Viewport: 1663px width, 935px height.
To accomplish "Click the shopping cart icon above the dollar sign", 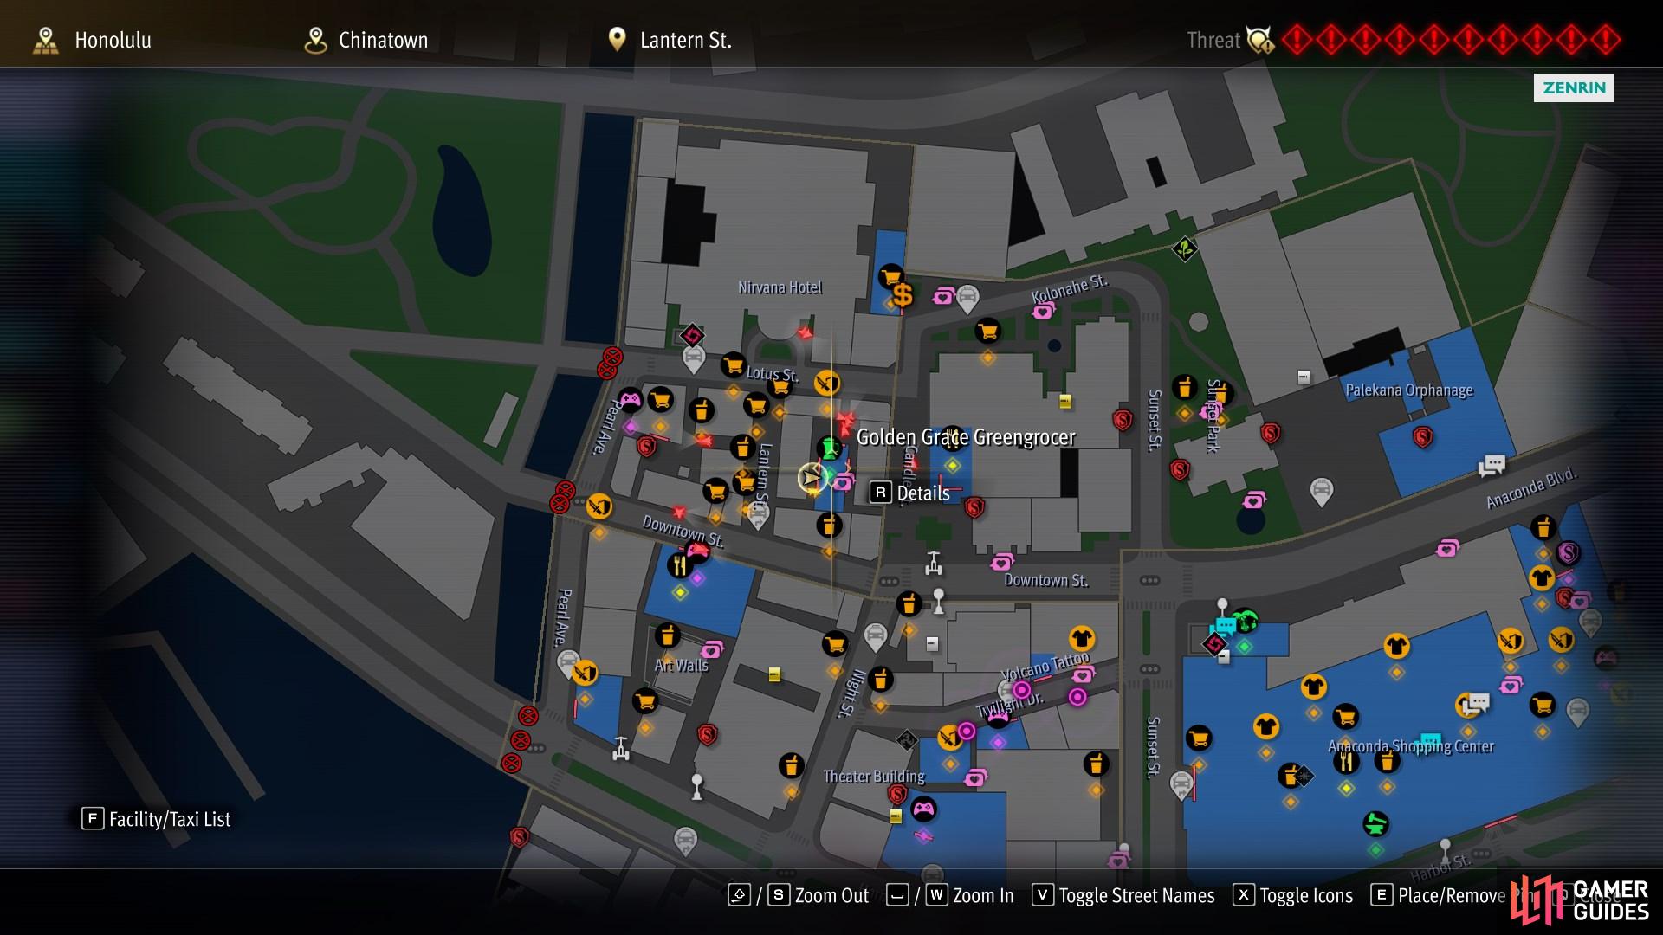I will (x=890, y=277).
